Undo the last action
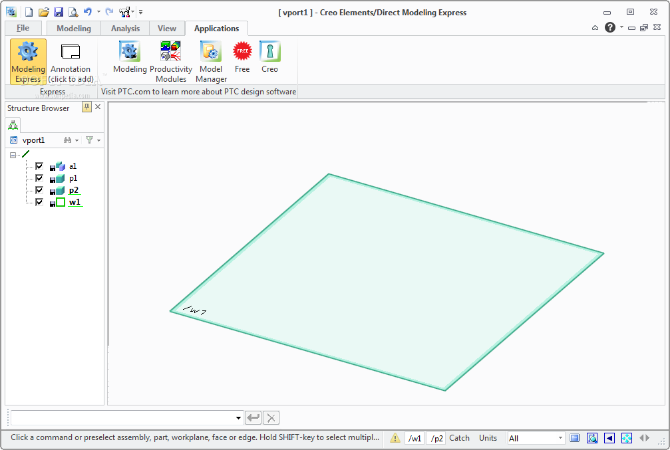The image size is (670, 450). 88,12
